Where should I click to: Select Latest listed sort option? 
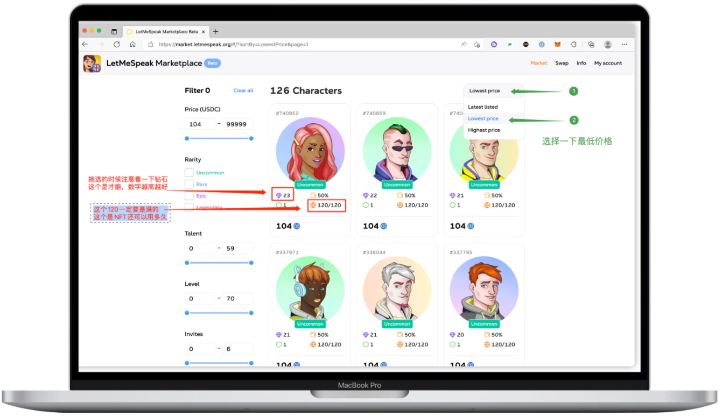483,107
